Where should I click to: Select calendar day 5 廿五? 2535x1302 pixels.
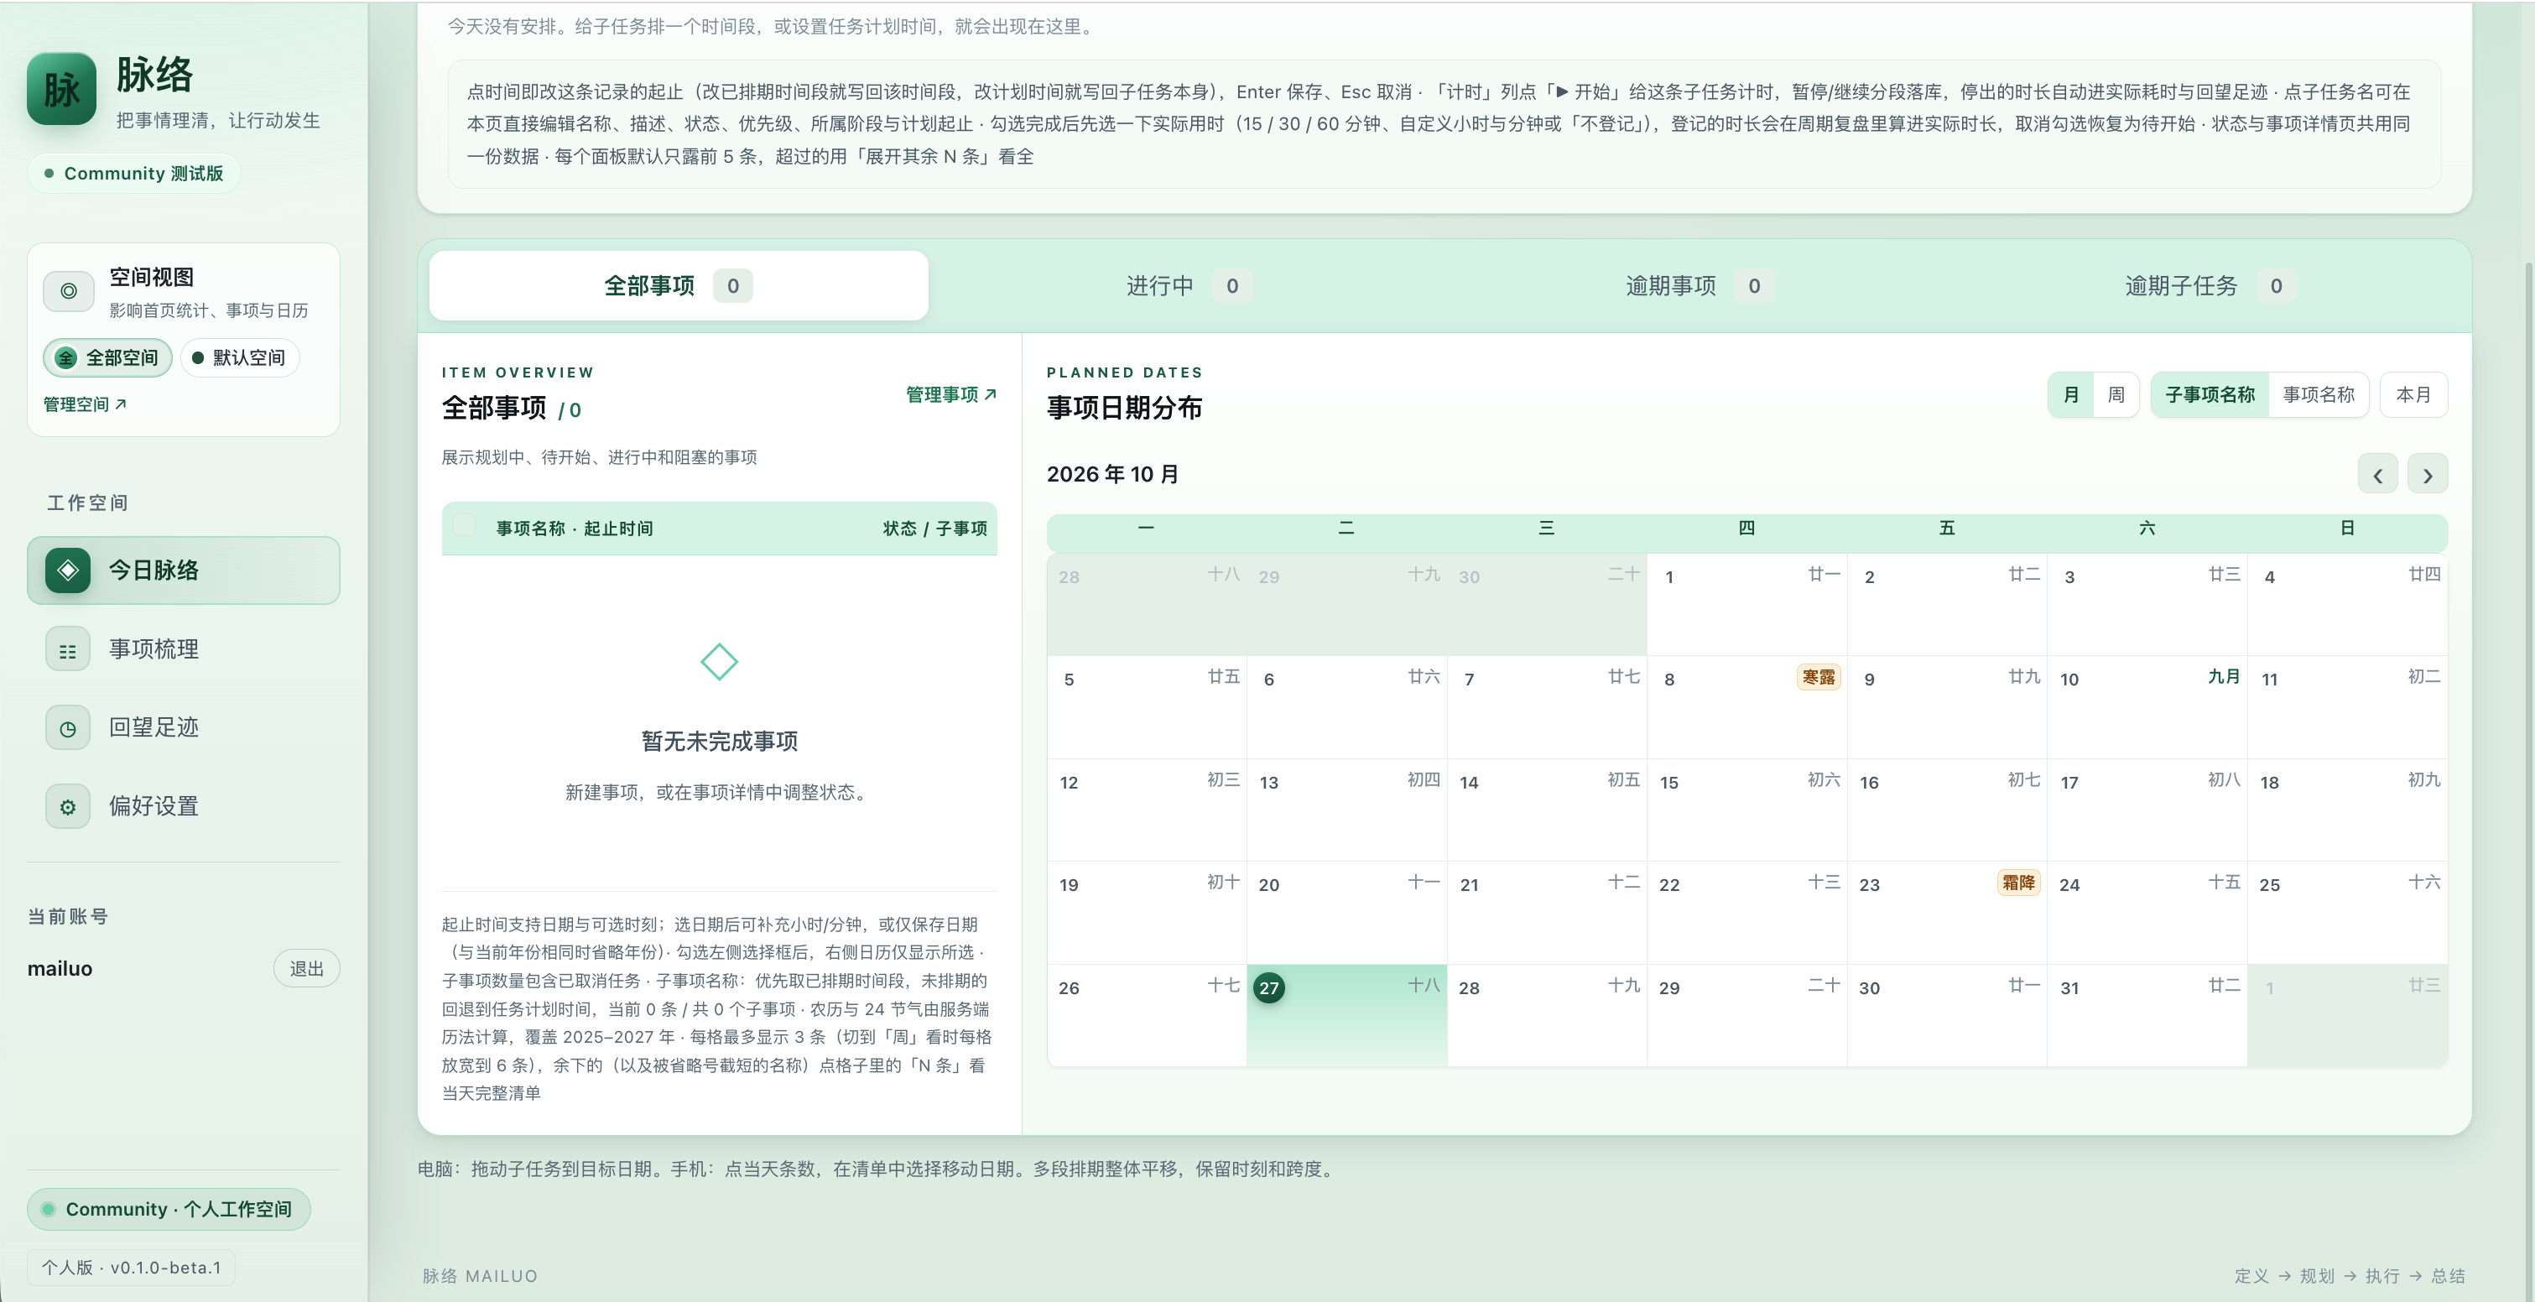1148,707
